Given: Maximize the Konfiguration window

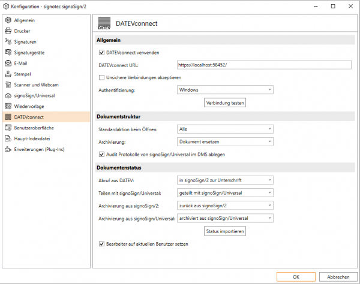Looking at the screenshot, I should click(x=333, y=6).
